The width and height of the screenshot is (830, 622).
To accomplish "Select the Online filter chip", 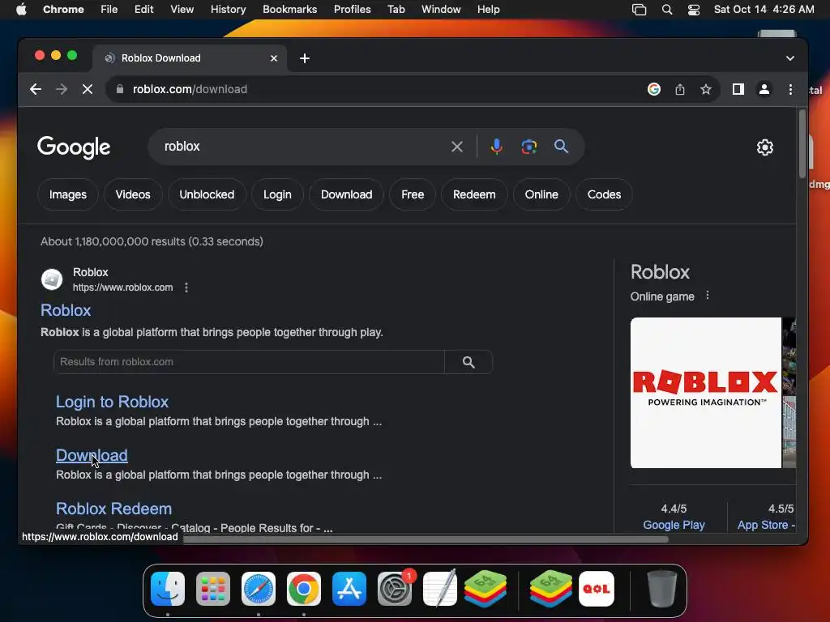I will coord(541,194).
